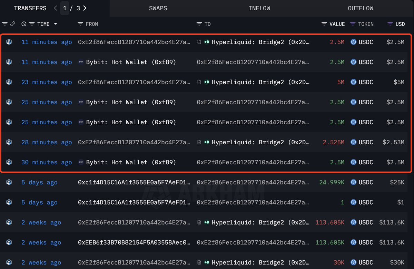Click the $2.53M USD amount
The image size is (414, 269).
(x=393, y=142)
